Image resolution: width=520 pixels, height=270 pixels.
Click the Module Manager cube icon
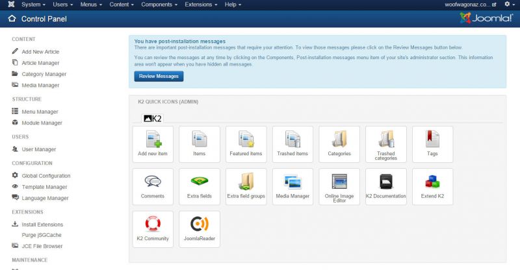tap(15, 122)
